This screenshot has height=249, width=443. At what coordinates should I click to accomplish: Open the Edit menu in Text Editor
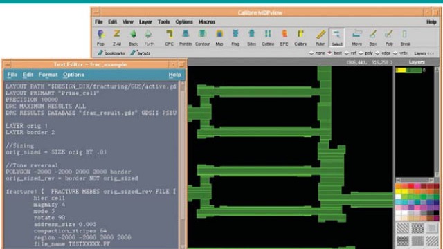point(28,75)
